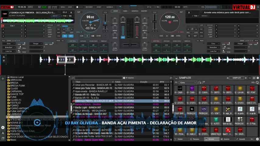Open the BREGA FUNK folder

point(18,86)
